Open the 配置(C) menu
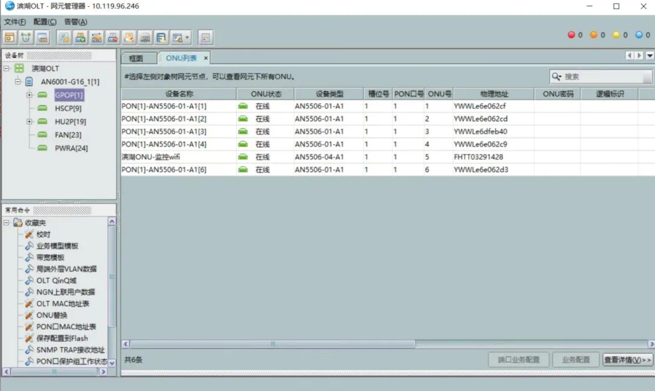The width and height of the screenshot is (655, 391). point(45,22)
